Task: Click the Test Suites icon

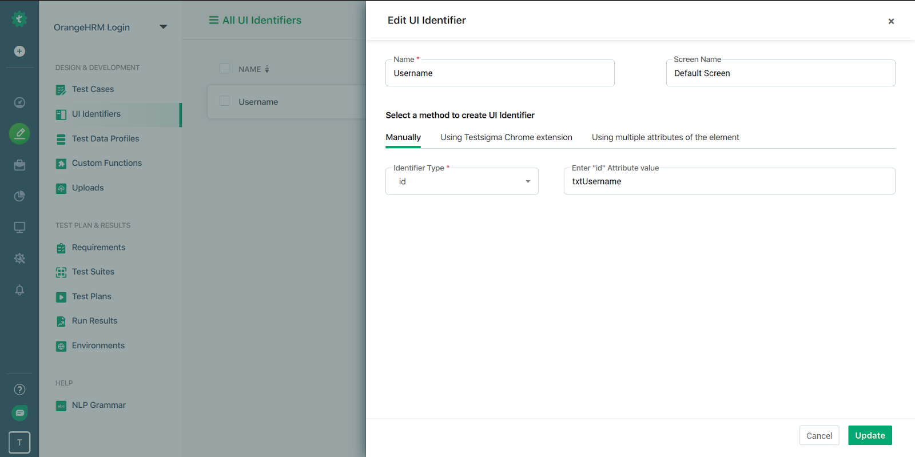Action: pos(61,272)
